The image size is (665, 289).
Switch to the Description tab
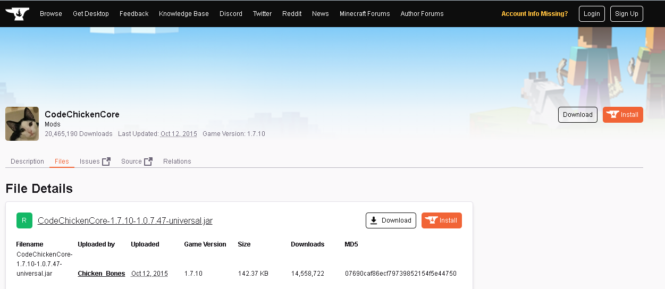coord(27,161)
